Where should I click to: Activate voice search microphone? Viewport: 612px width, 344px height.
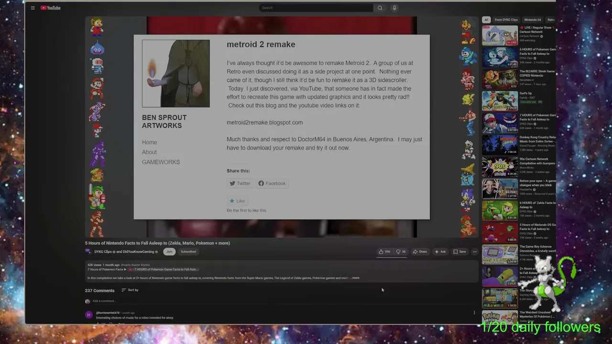point(394,8)
